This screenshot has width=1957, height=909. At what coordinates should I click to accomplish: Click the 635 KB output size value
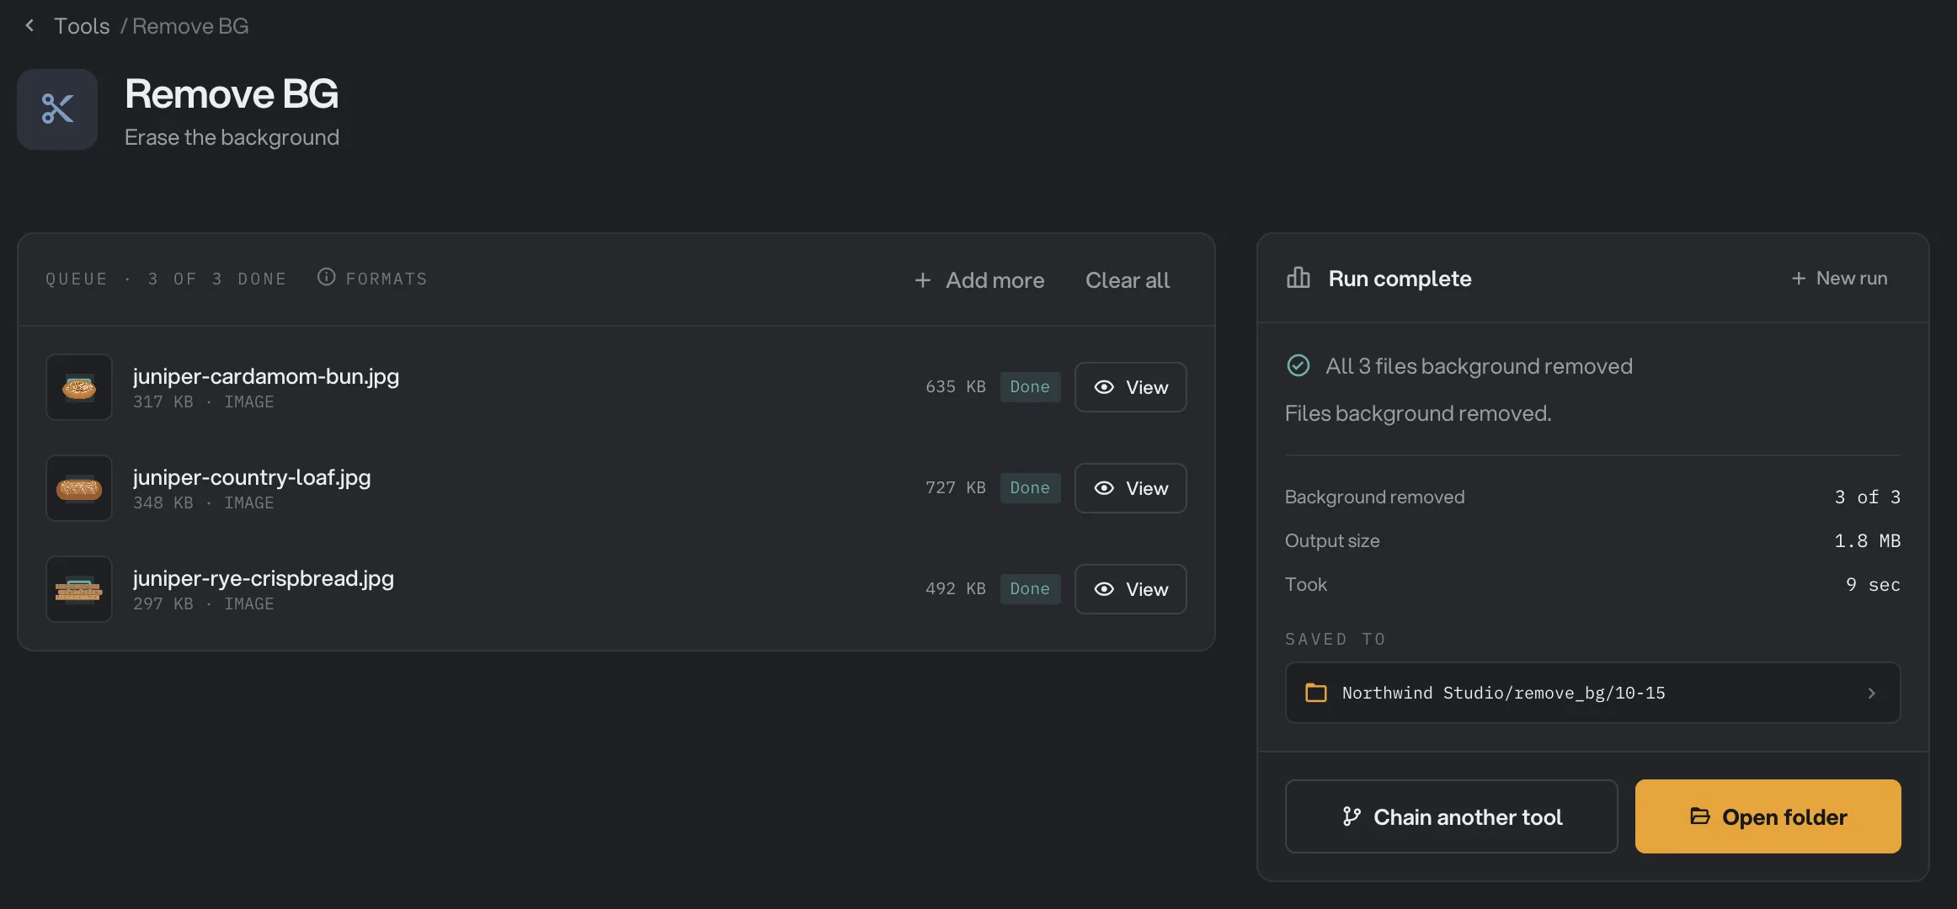[956, 387]
